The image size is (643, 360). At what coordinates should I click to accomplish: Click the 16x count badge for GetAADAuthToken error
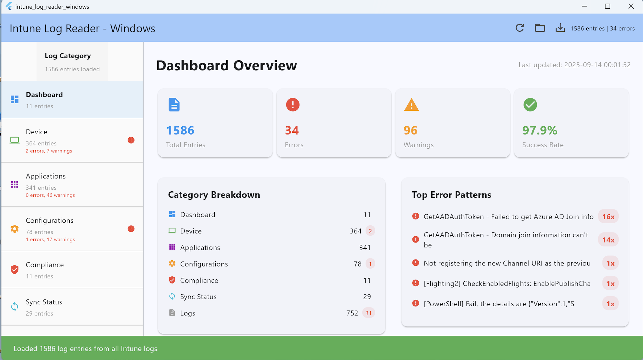pos(608,216)
